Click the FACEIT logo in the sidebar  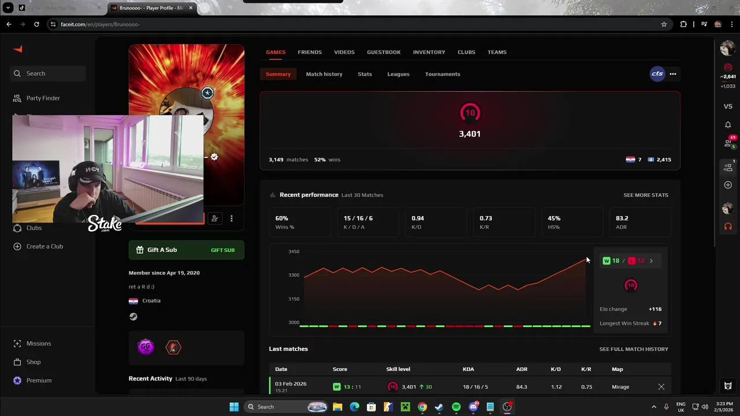(x=18, y=50)
